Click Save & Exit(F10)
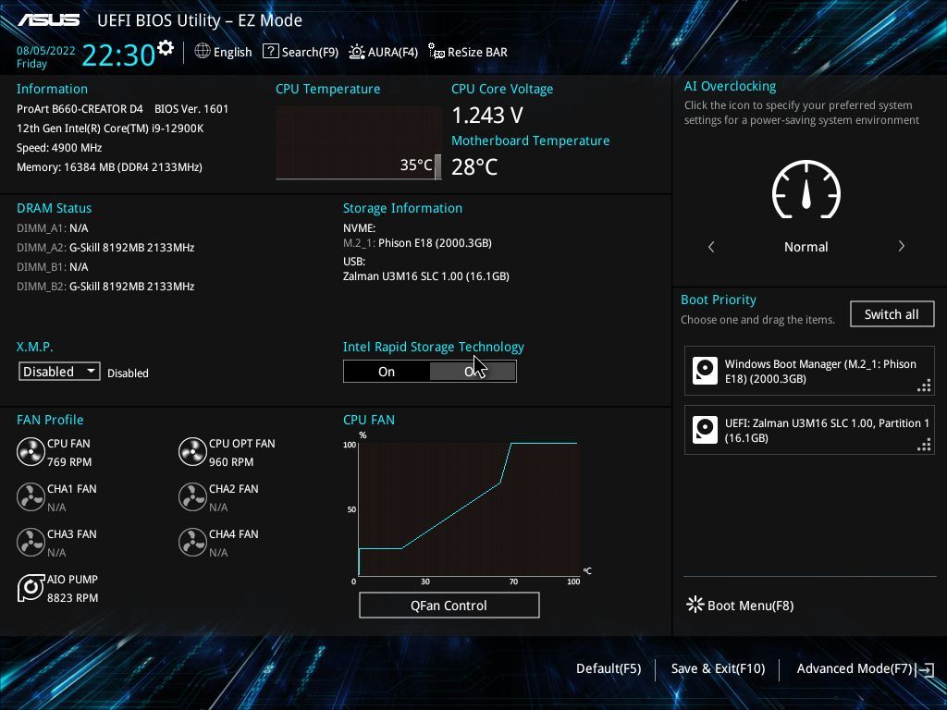 (x=718, y=668)
